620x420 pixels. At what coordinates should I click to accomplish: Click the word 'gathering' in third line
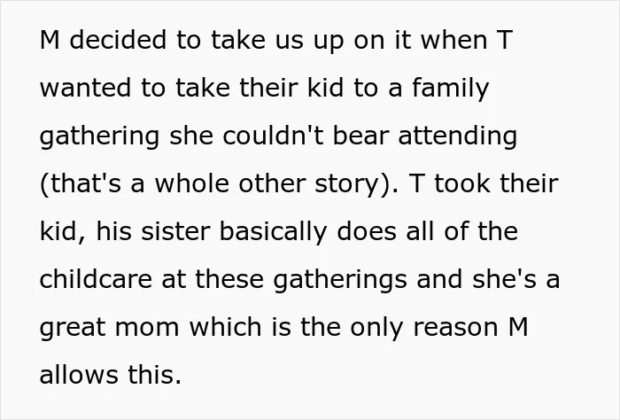point(99,136)
